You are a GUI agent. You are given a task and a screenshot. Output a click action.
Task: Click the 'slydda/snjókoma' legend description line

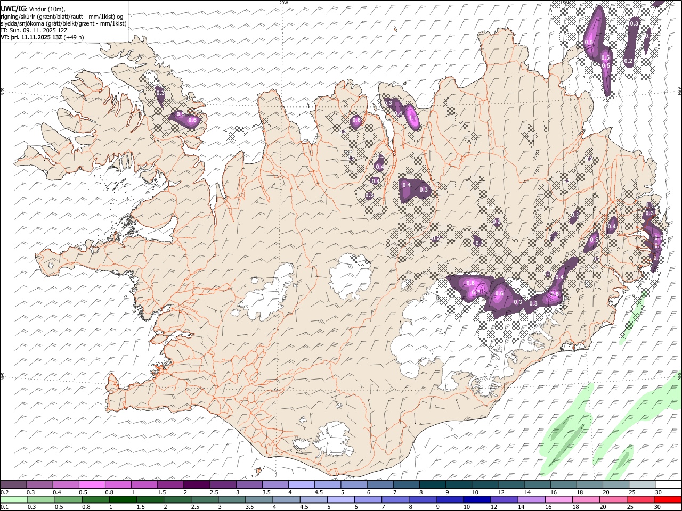coord(63,23)
